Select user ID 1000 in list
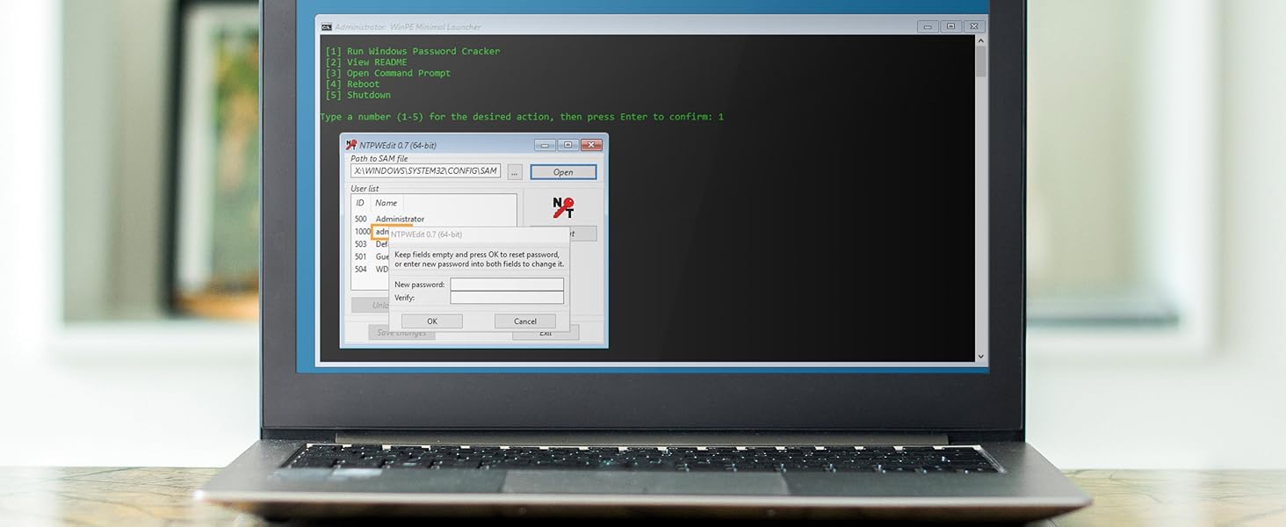Screen dimensions: 1286x527 click(x=362, y=232)
